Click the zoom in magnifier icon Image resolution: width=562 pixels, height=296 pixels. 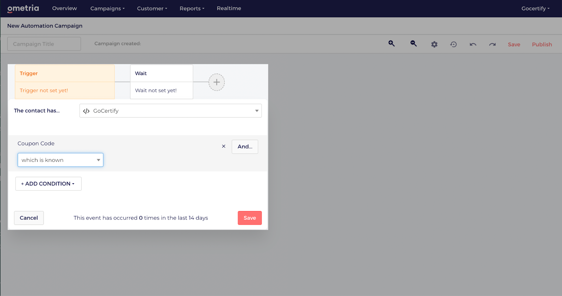tap(392, 44)
